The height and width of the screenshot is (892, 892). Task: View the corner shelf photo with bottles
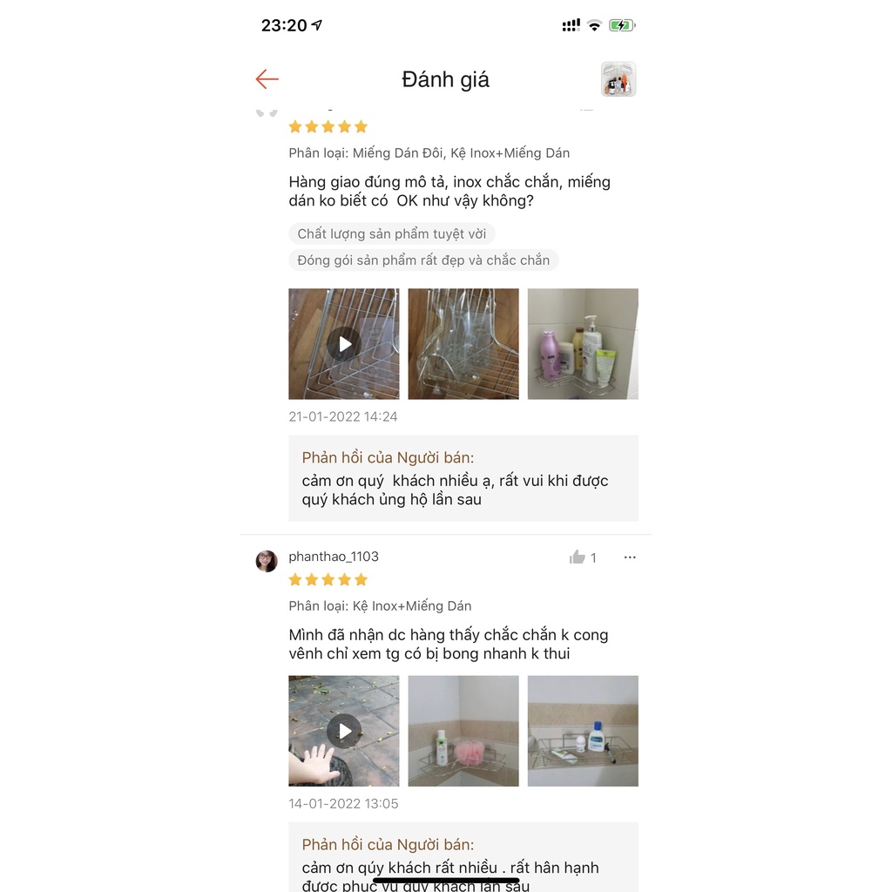(x=583, y=343)
